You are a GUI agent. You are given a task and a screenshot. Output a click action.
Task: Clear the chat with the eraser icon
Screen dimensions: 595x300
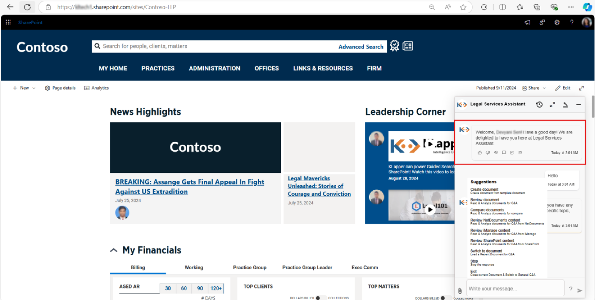click(x=565, y=105)
